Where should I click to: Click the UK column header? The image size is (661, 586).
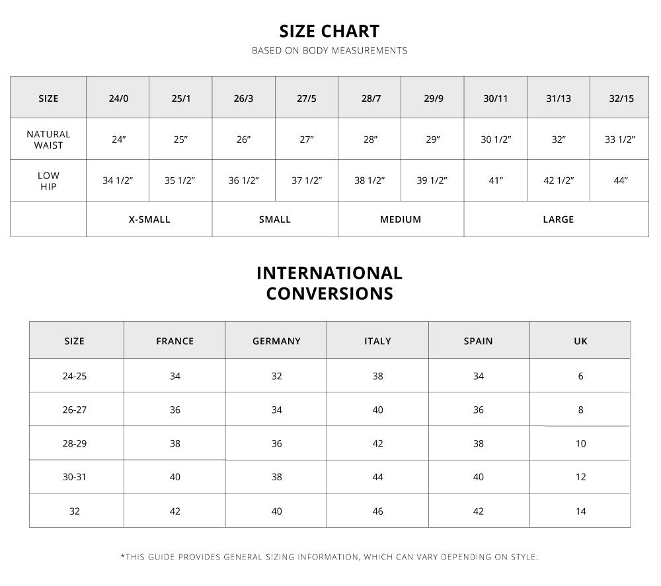click(x=580, y=341)
